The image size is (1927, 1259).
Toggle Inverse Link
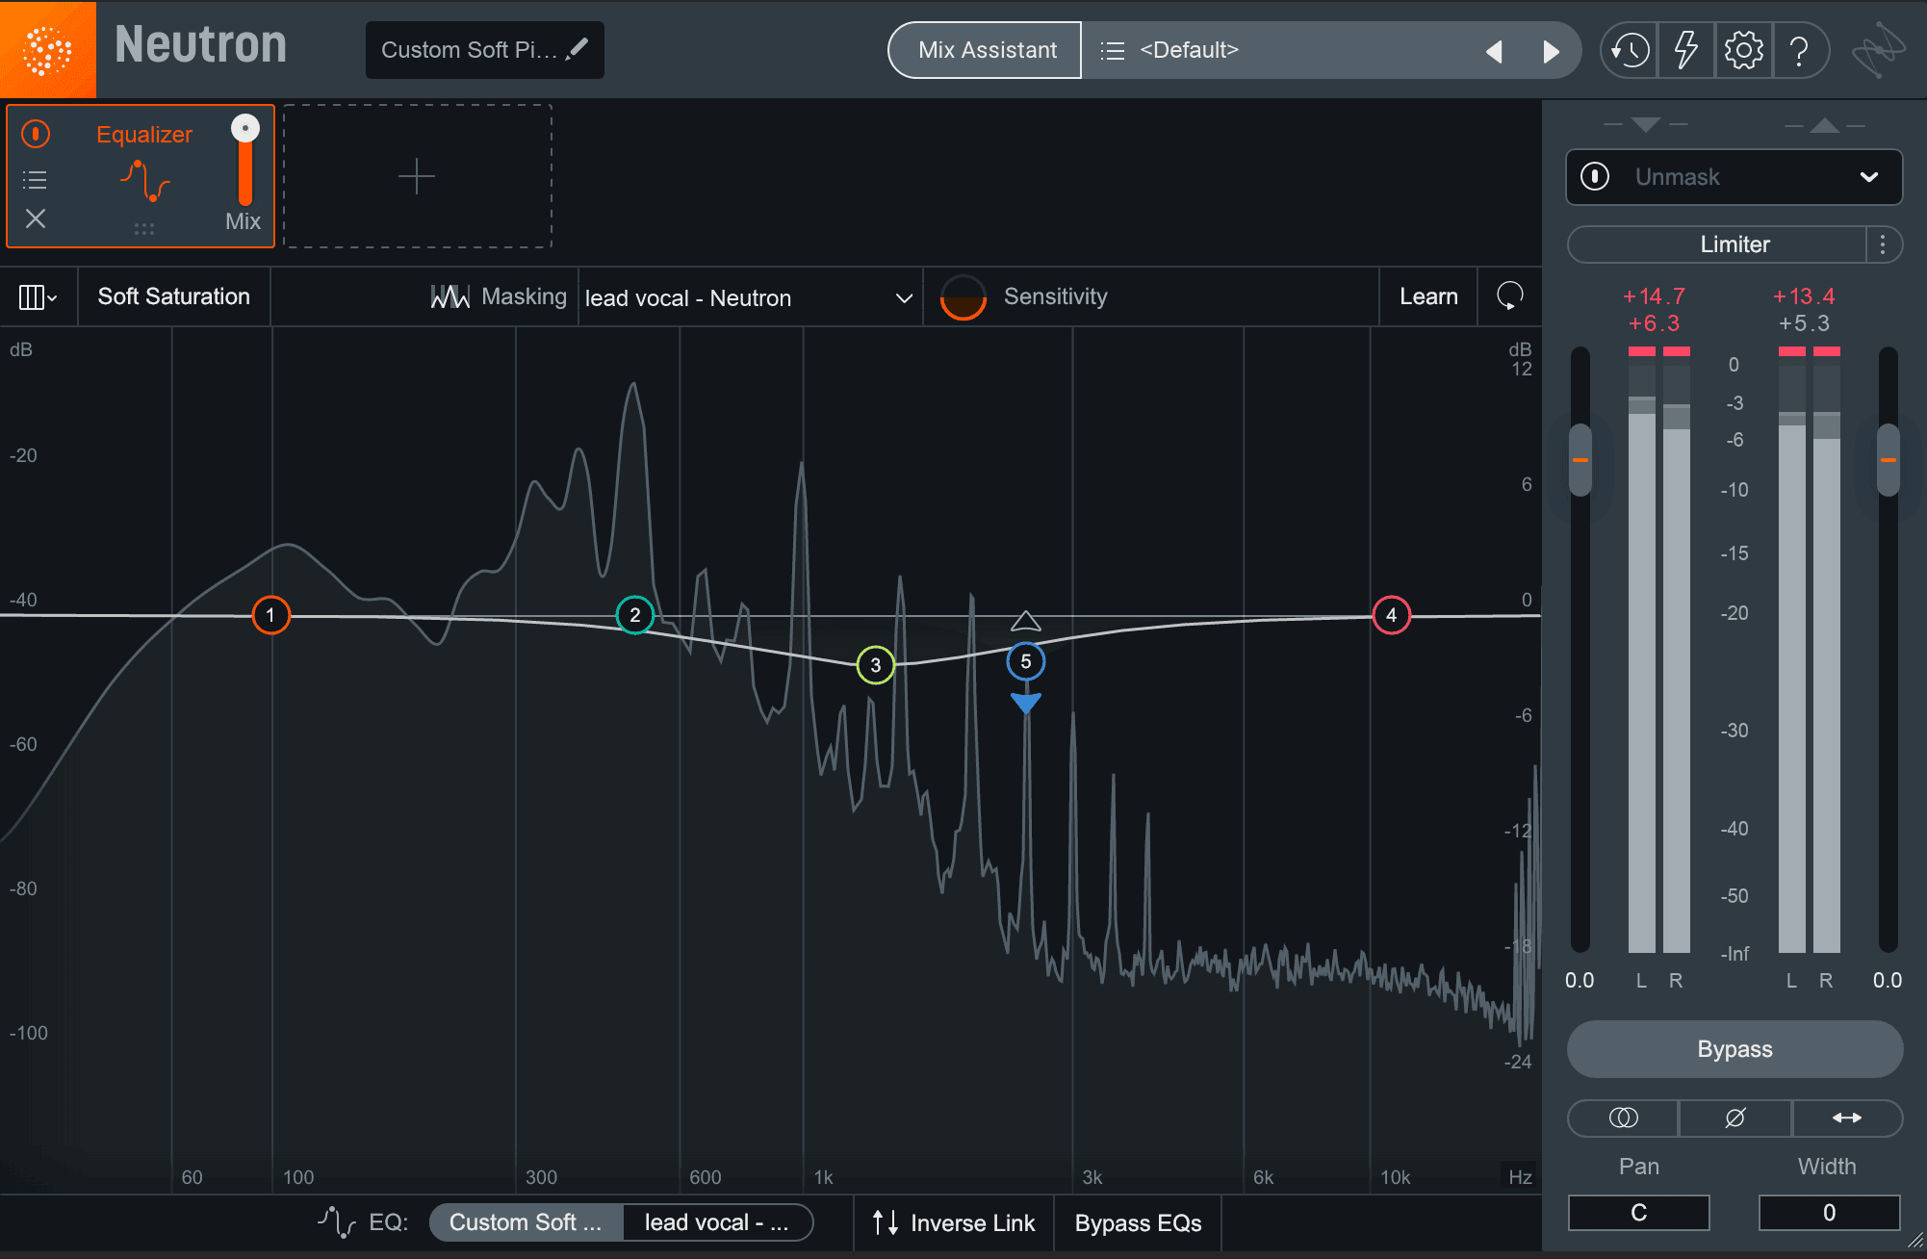[x=953, y=1222]
